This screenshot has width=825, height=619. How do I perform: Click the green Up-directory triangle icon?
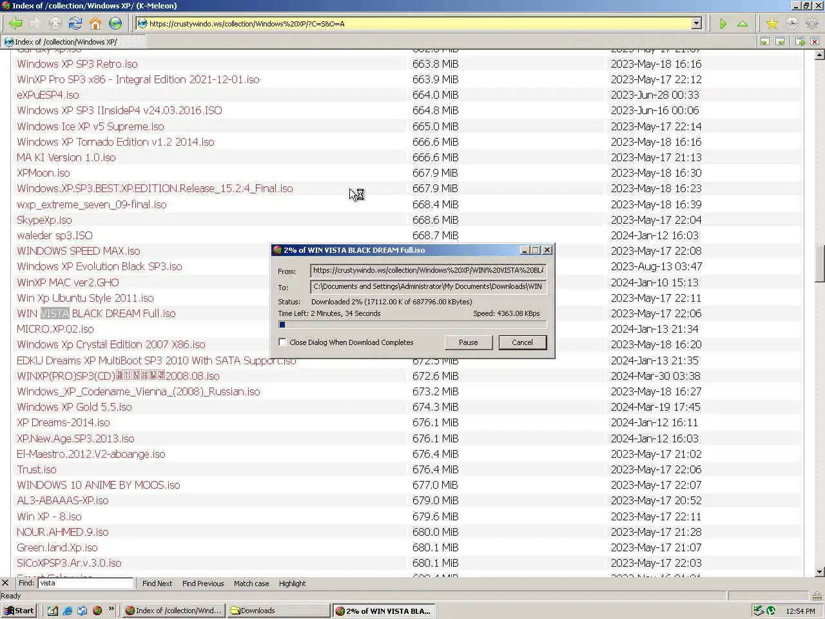pyautogui.click(x=742, y=24)
